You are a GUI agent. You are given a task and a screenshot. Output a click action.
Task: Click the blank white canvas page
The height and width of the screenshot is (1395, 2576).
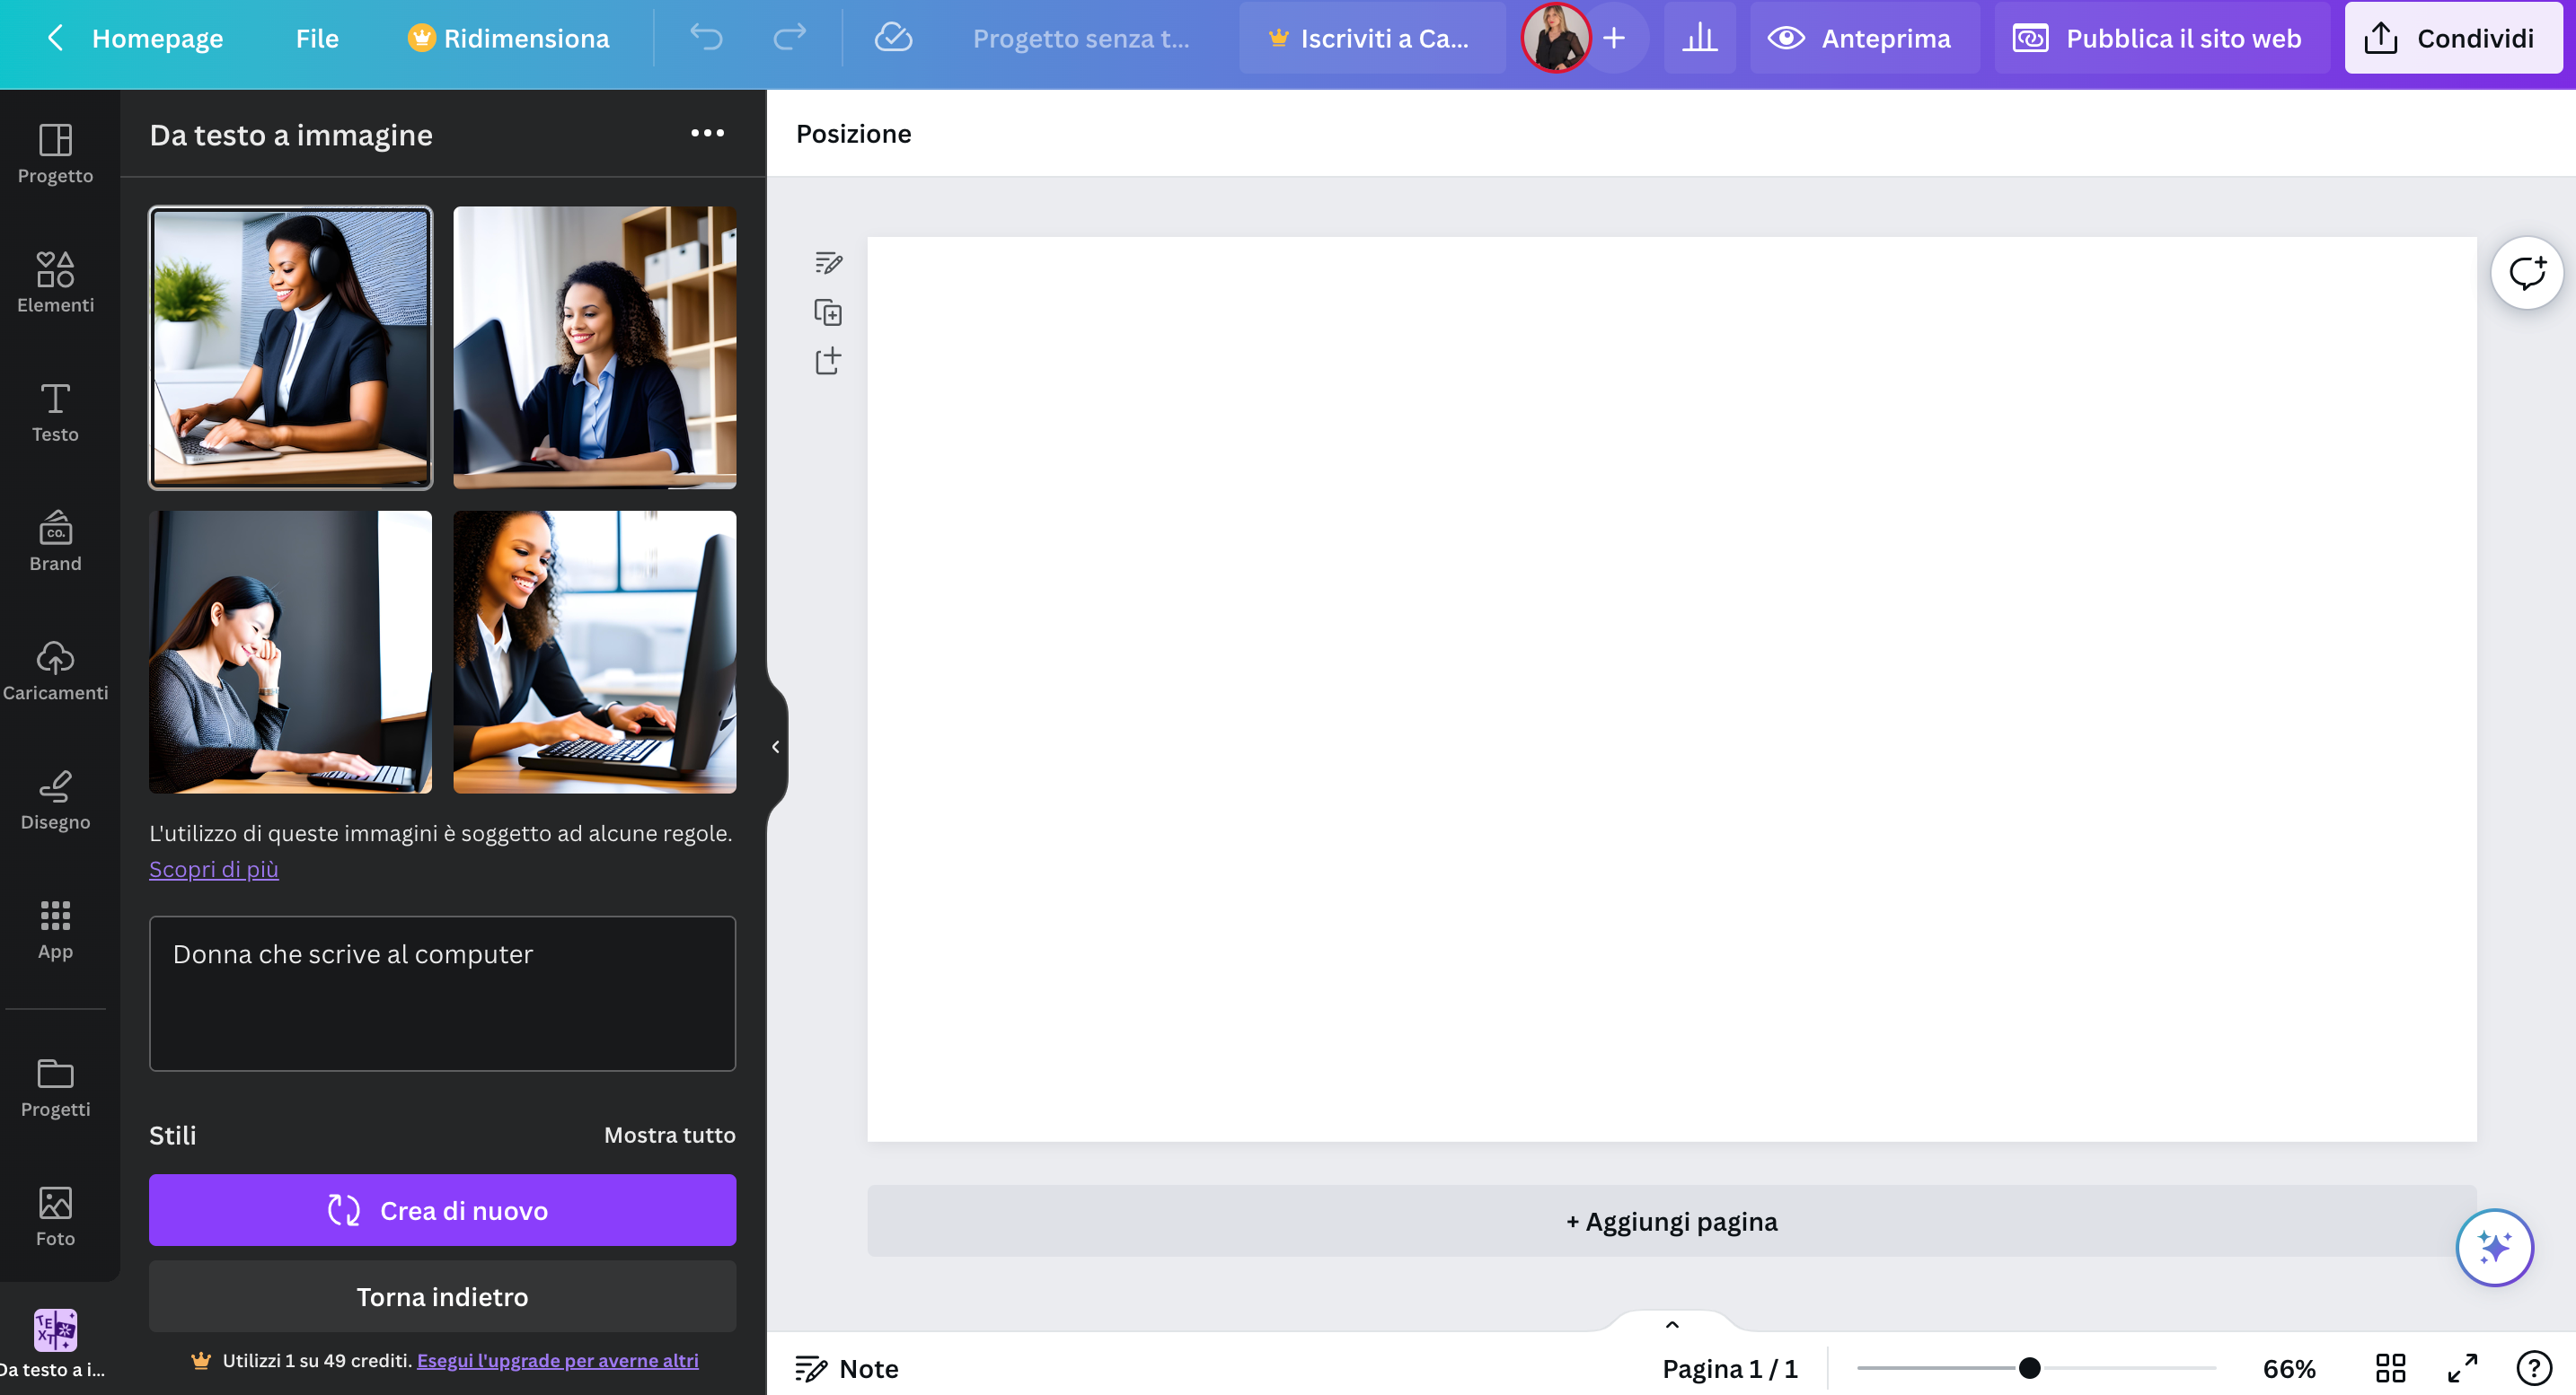(1671, 689)
